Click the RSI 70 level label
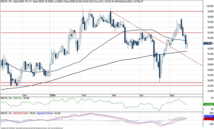 (x=212, y=98)
